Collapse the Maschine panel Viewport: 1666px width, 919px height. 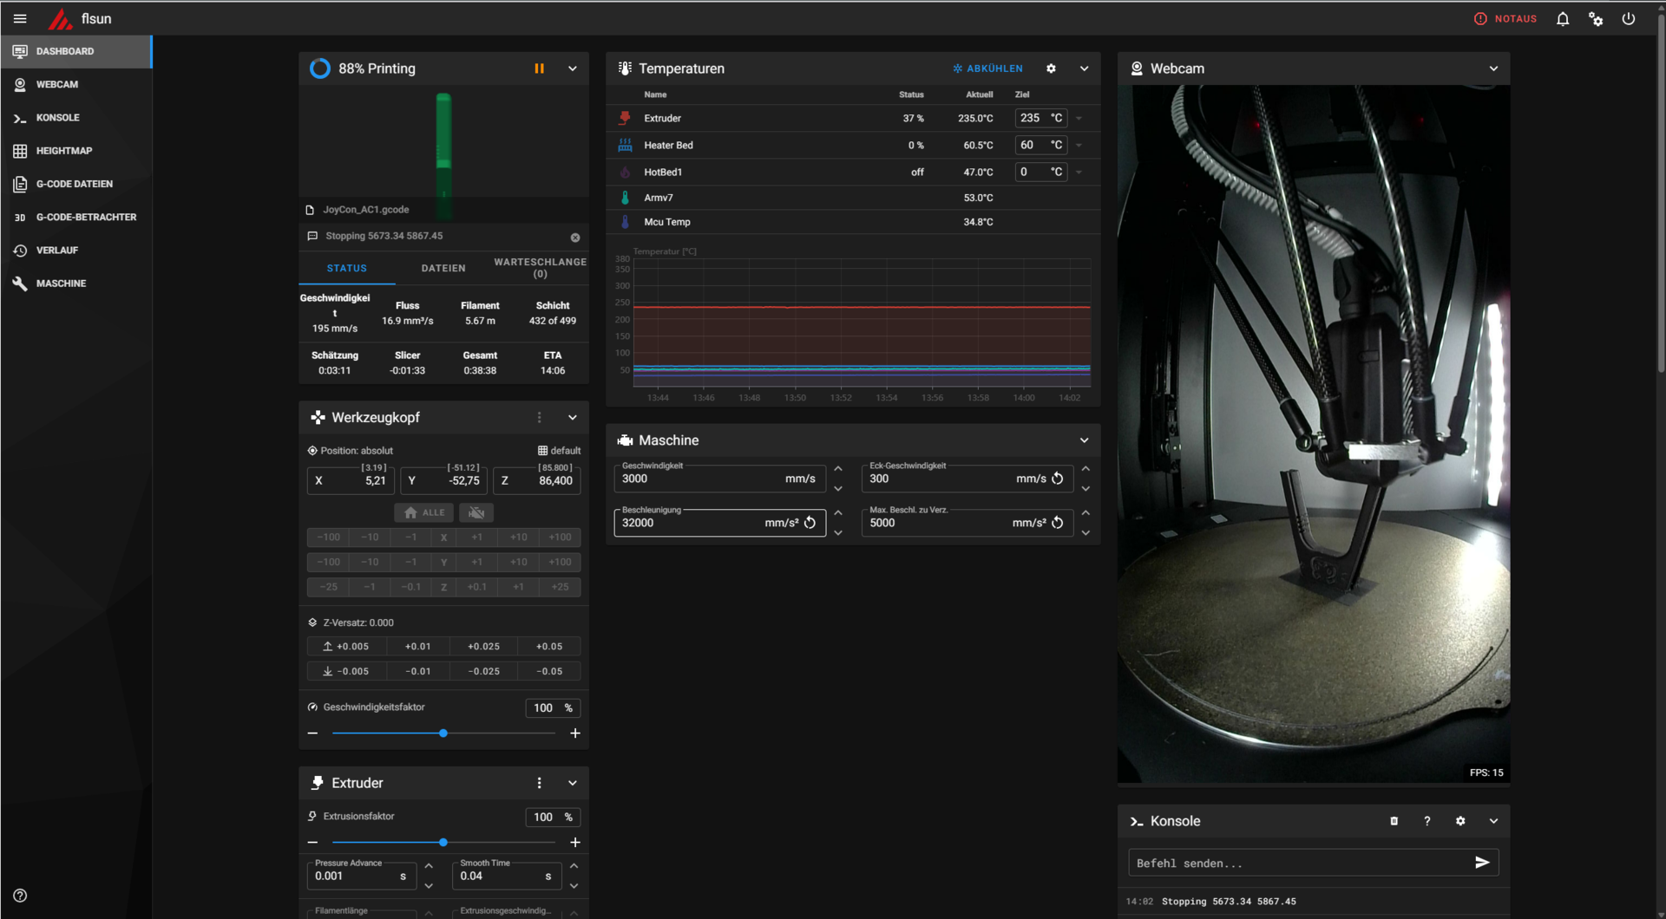coord(1084,440)
